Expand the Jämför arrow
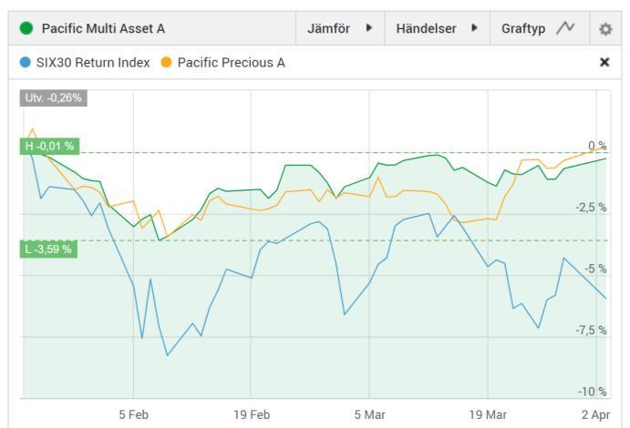Image resolution: width=630 pixels, height=428 pixels. click(x=369, y=28)
